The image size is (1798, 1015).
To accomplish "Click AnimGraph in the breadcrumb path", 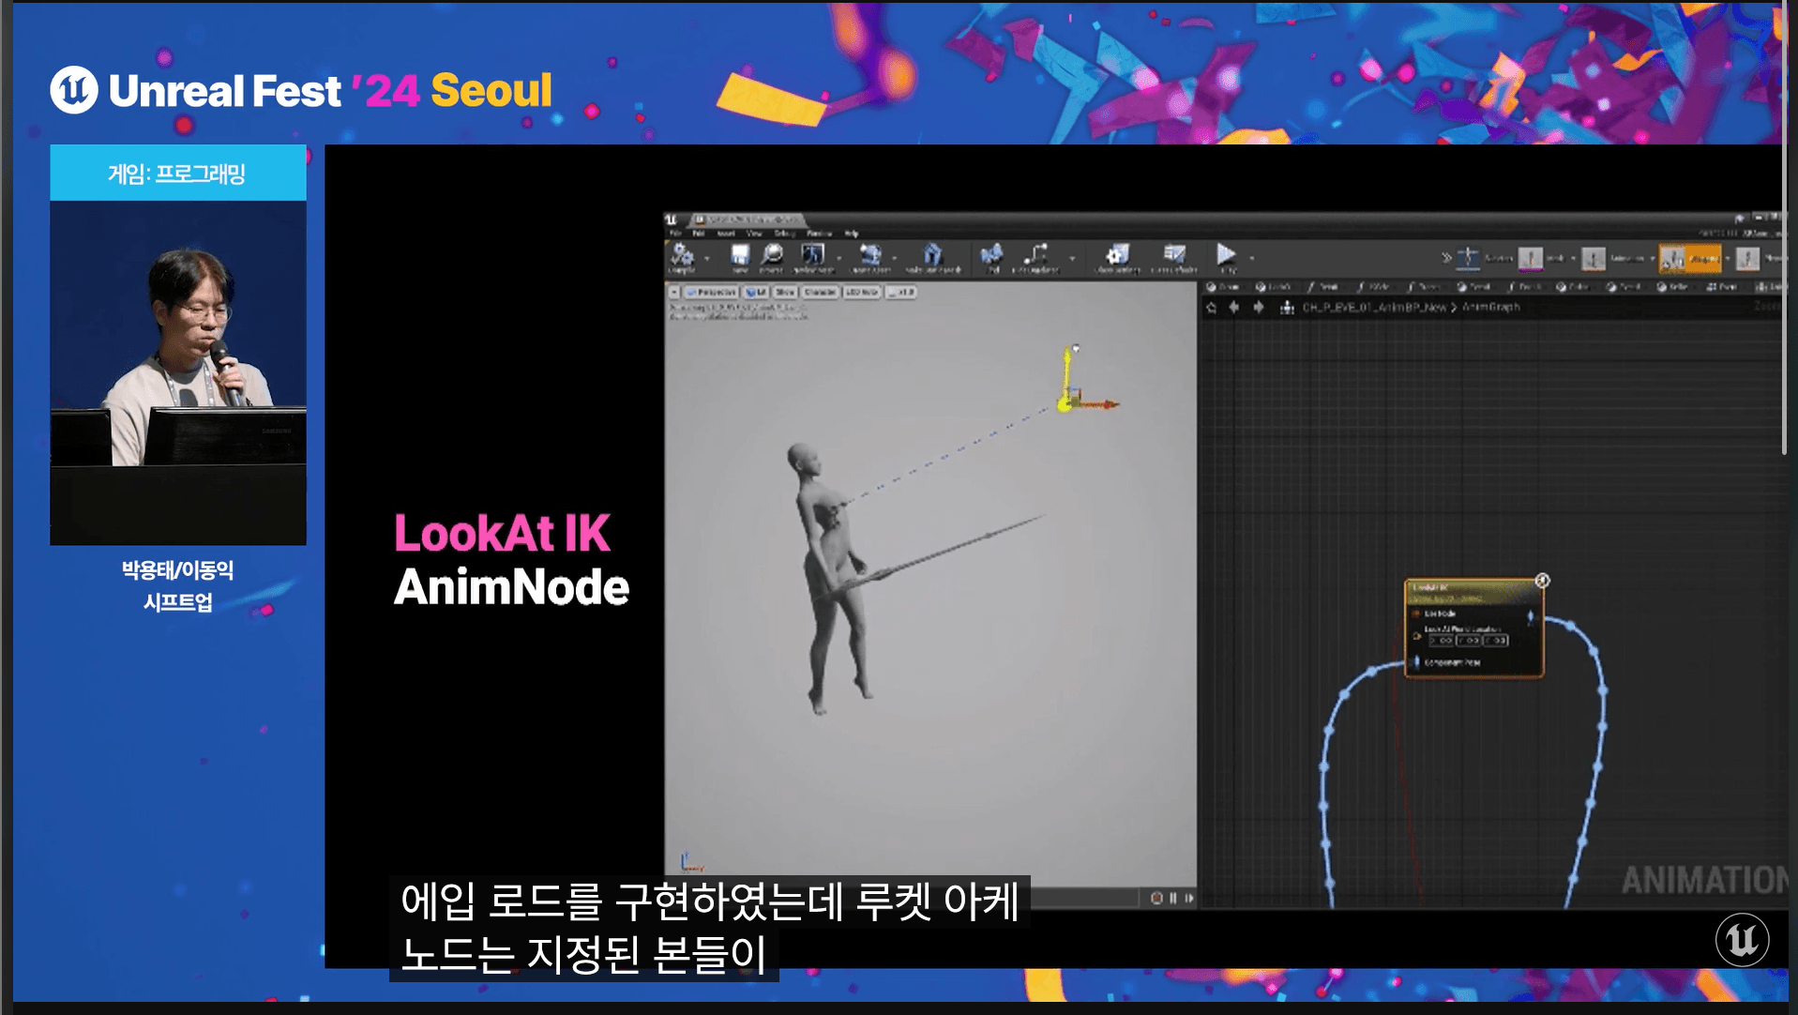I will [x=1490, y=308].
